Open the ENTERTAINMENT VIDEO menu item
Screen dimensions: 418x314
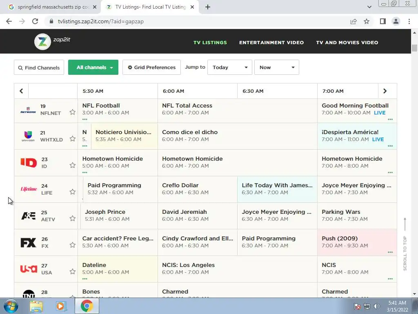point(271,43)
